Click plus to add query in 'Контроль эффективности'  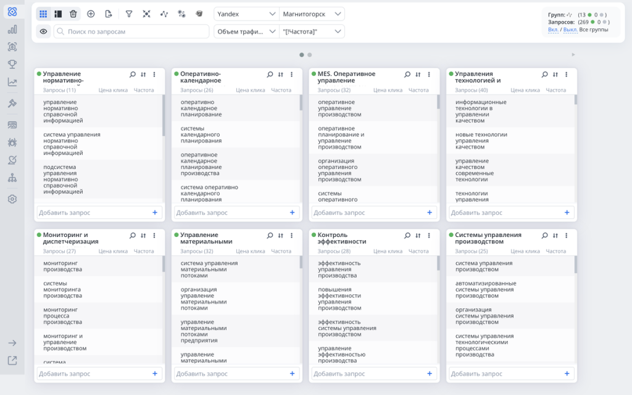point(430,373)
